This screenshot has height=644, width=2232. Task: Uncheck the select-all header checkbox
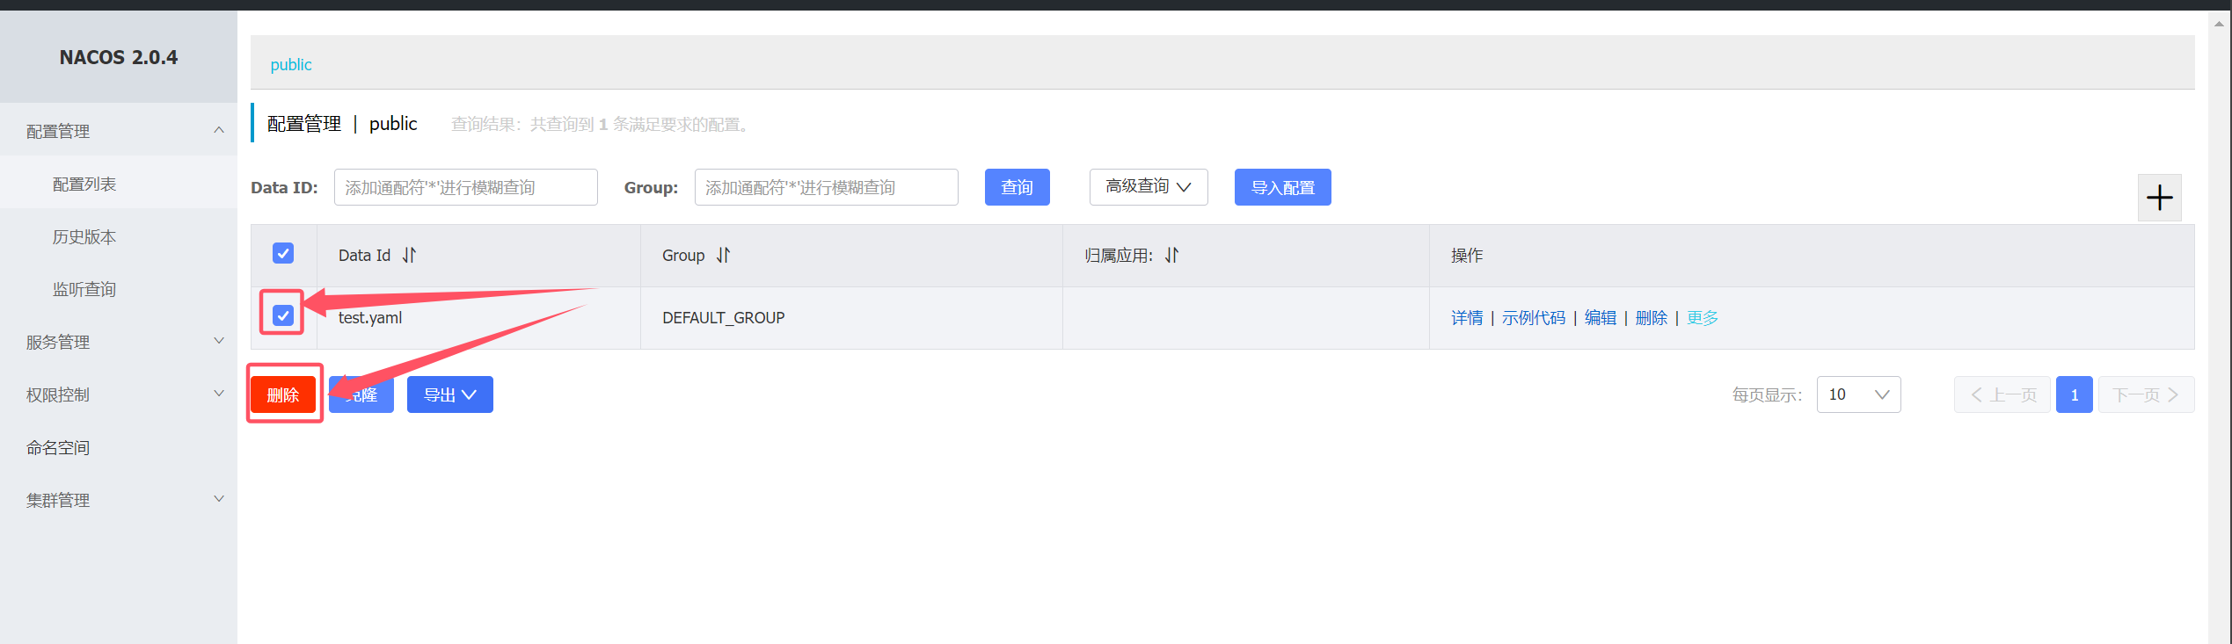[x=283, y=254]
